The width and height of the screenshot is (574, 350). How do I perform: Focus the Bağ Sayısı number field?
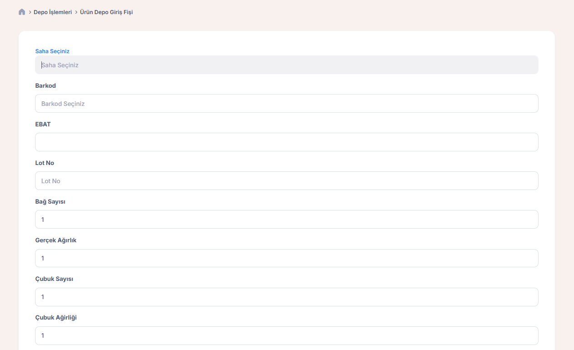[287, 220]
